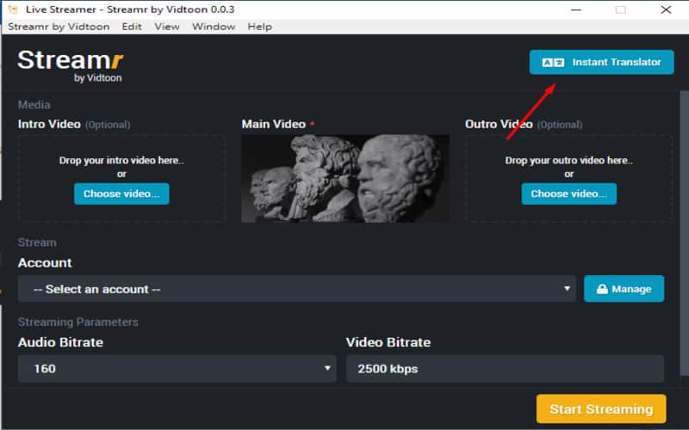Click the lock icon on Manage button
Image resolution: width=689 pixels, height=430 pixels.
(x=602, y=289)
